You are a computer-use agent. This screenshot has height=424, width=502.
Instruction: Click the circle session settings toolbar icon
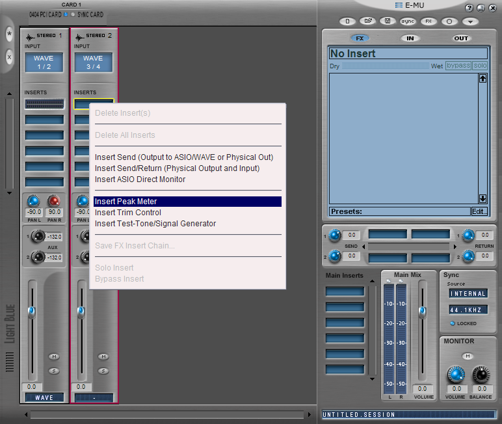pos(449,21)
